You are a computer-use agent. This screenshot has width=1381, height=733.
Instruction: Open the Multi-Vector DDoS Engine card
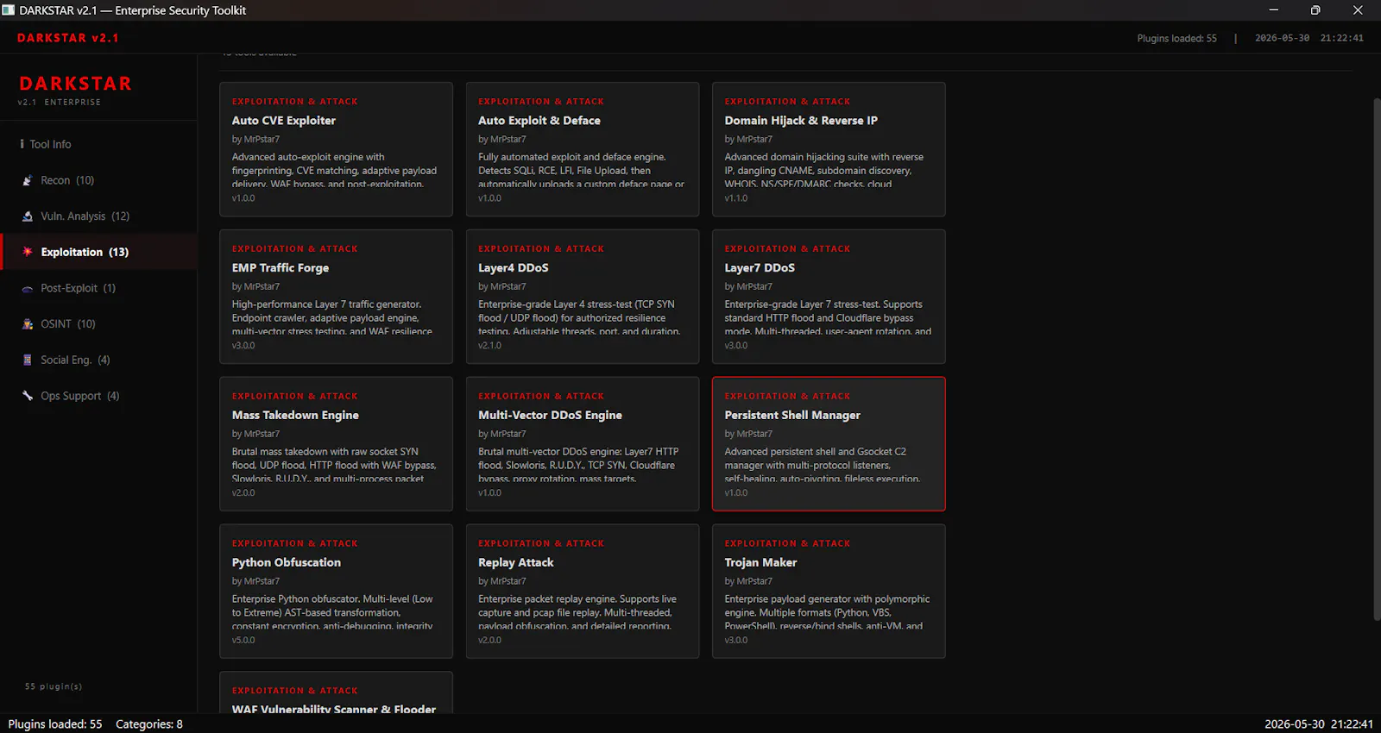point(583,444)
